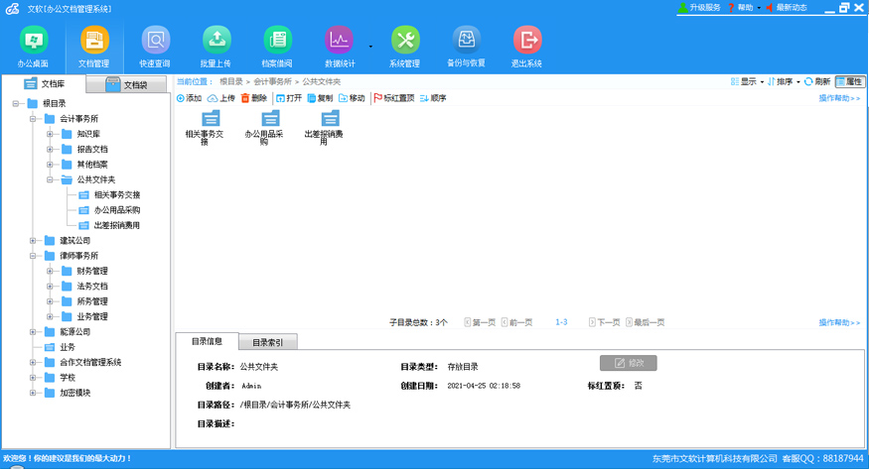Click 最新动态 latest news
Viewport: 869px width, 469px height.
787,7
